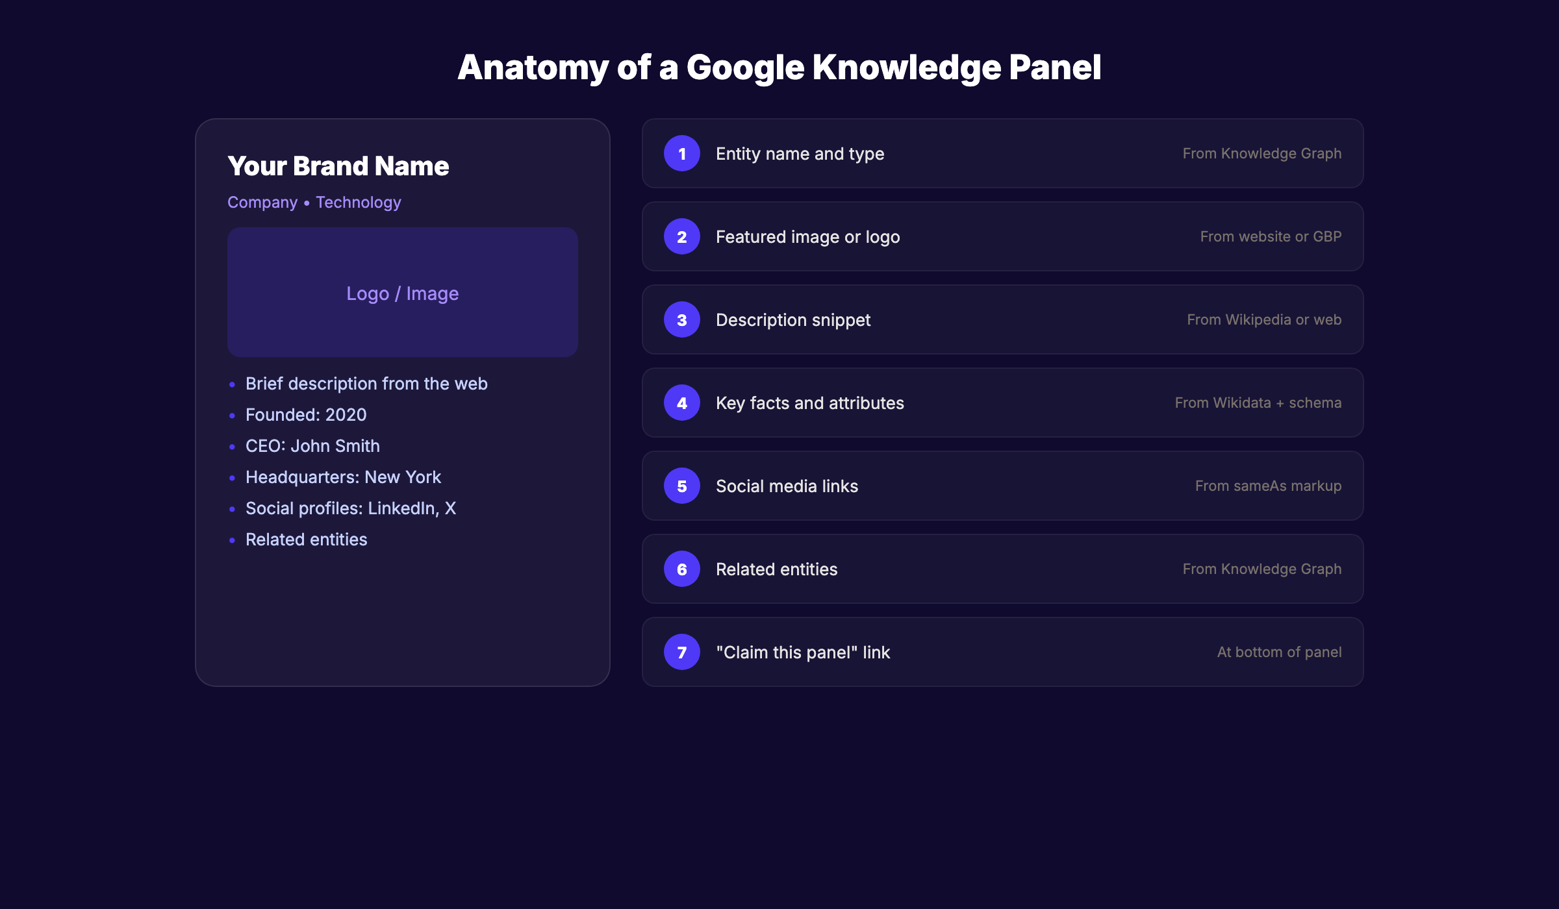1559x909 pixels.
Task: Click the 'Social profiles: LinkedIn, X' bullet
Action: pyautogui.click(x=351, y=508)
